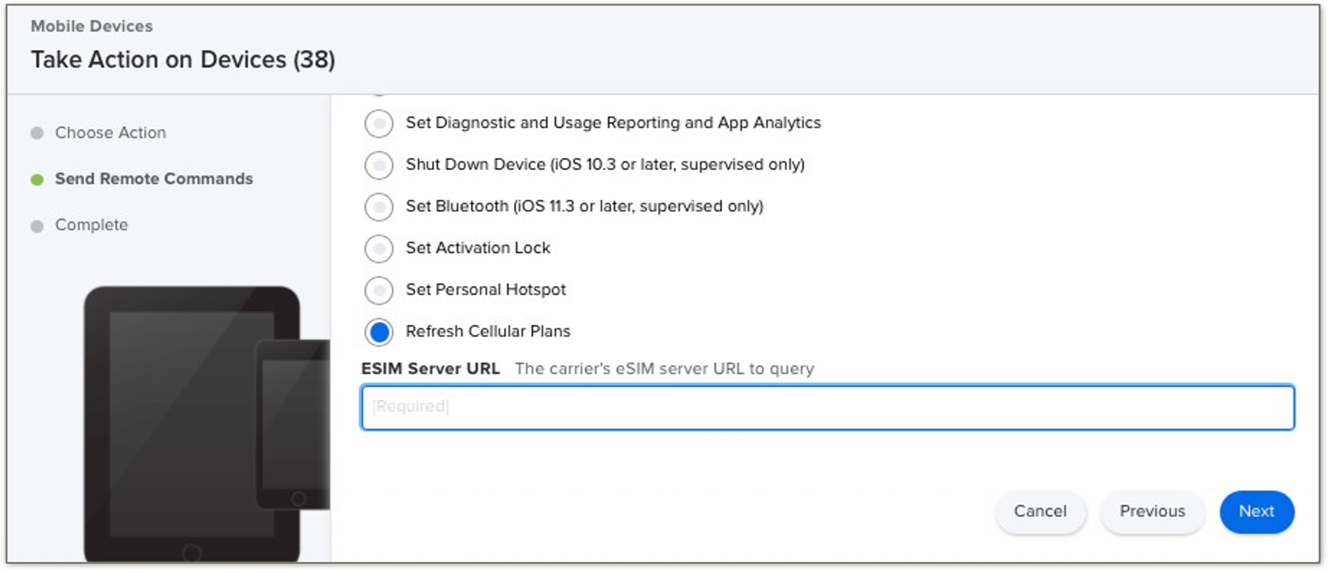Open the Send Remote Commands step

coord(154,179)
